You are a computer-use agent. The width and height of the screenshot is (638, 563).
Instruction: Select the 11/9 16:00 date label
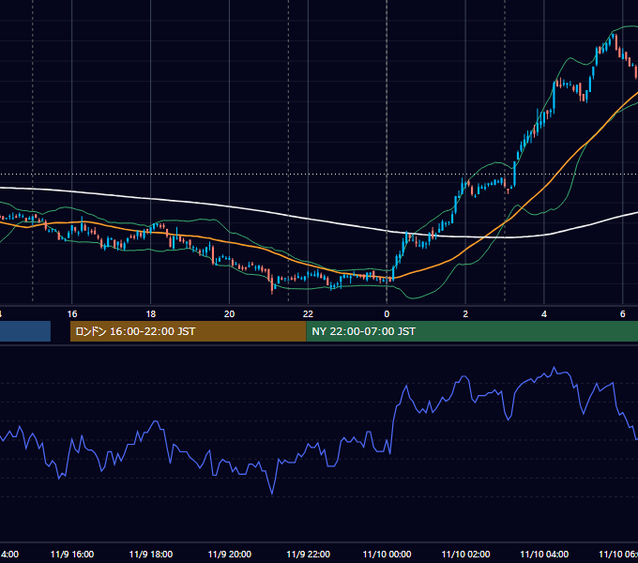pyautogui.click(x=72, y=554)
